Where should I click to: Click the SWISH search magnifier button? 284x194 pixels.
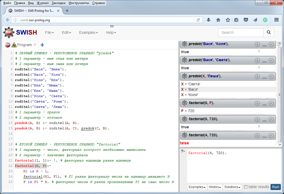coord(268,32)
